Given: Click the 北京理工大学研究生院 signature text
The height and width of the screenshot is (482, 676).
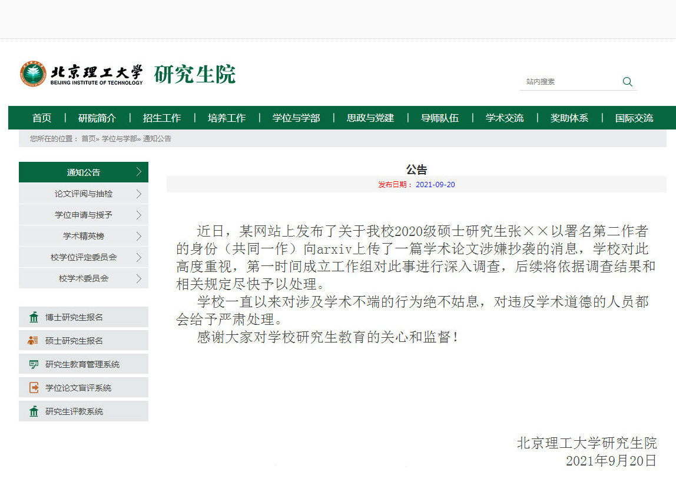Looking at the screenshot, I should pos(586,443).
